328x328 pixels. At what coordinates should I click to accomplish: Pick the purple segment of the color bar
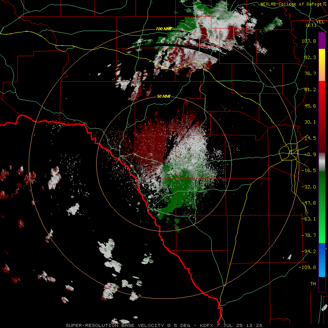click(x=322, y=40)
